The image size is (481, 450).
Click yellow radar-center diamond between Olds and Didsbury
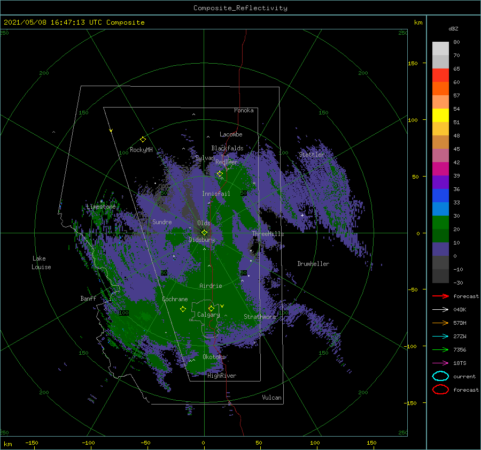point(204,233)
